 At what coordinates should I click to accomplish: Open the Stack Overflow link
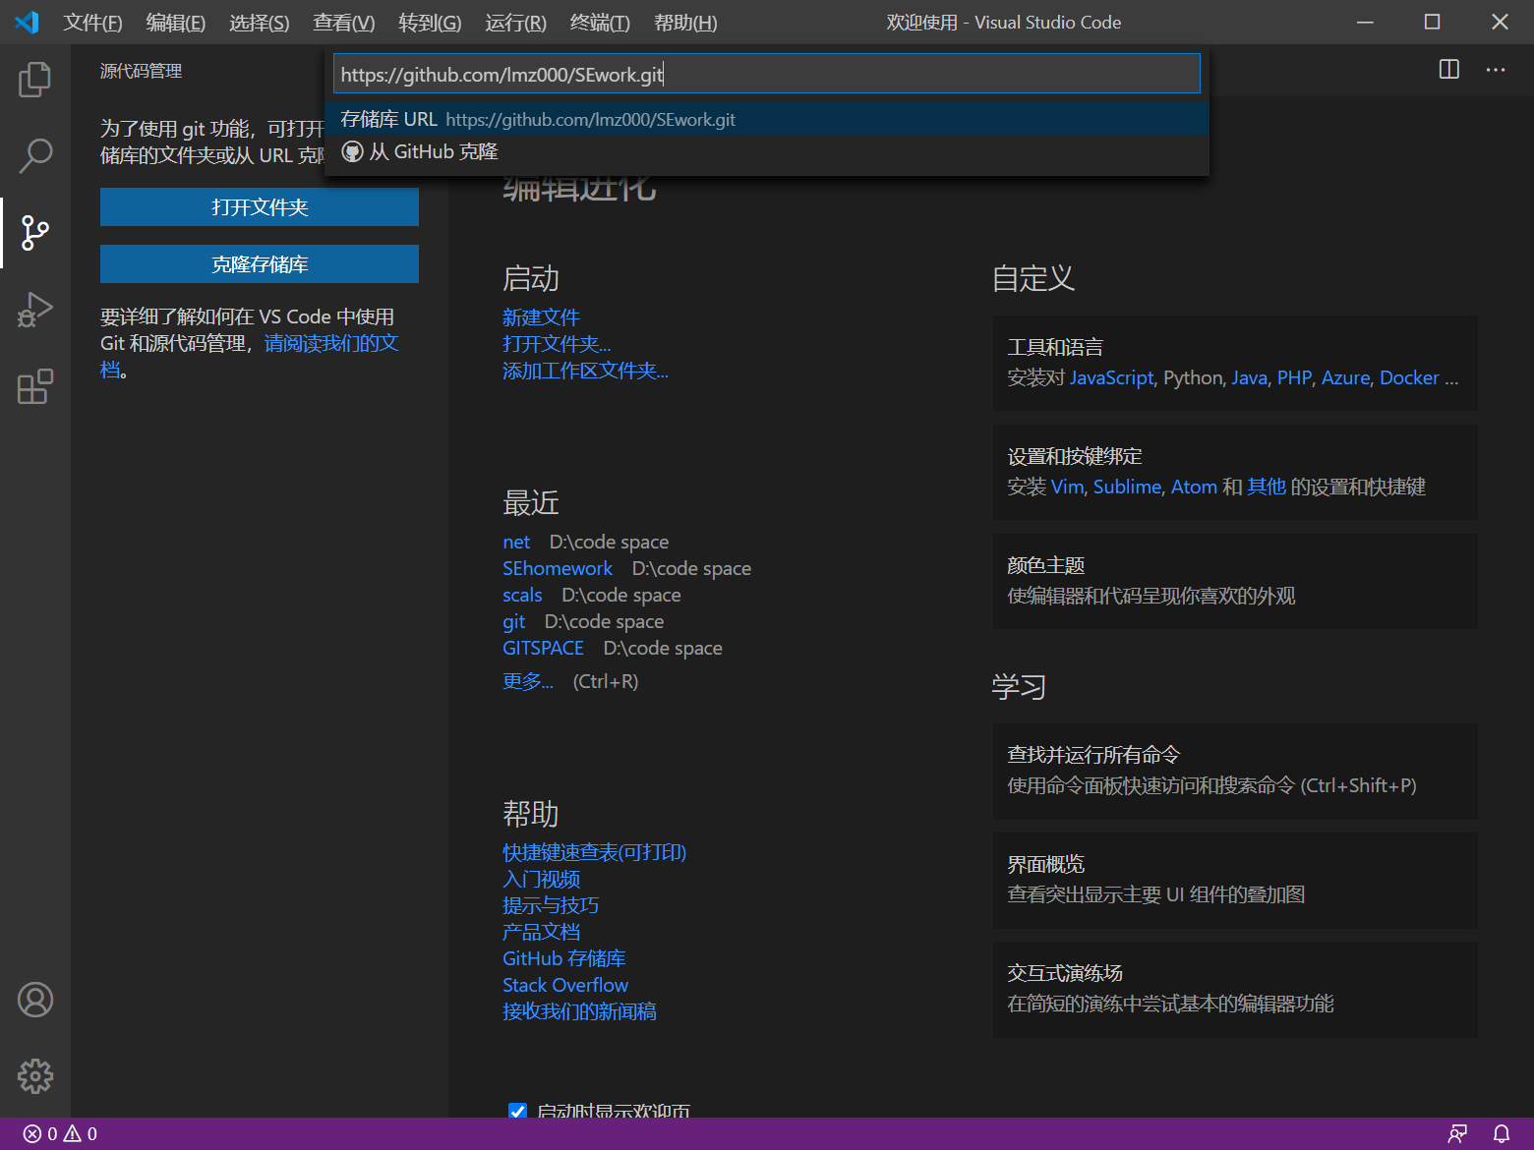coord(565,985)
